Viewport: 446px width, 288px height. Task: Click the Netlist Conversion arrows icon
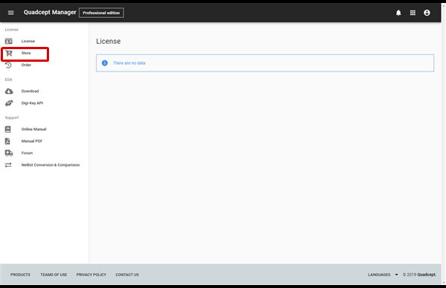[8, 165]
